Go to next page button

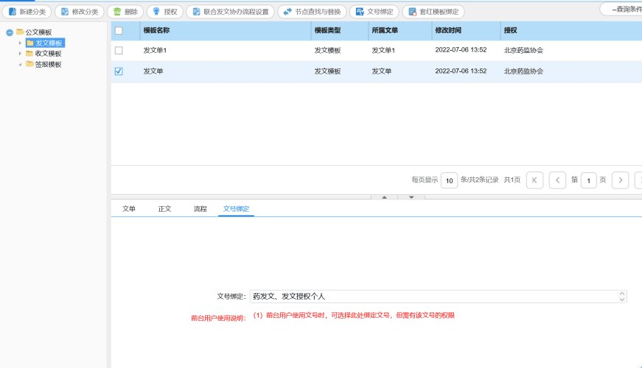click(621, 180)
